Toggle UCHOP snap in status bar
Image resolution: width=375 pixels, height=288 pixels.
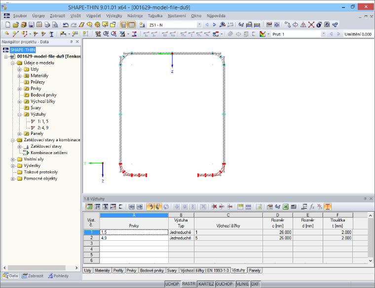pos(172,284)
